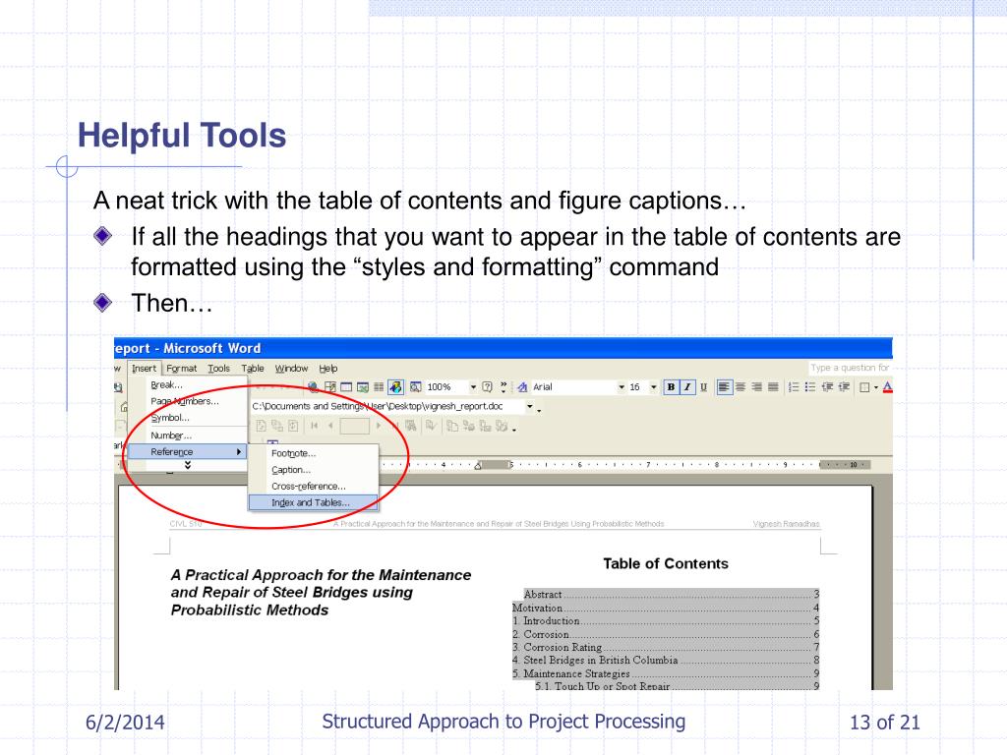This screenshot has height=755, width=1007.
Task: Choose Page Numbers... from Insert menu
Action: point(188,401)
